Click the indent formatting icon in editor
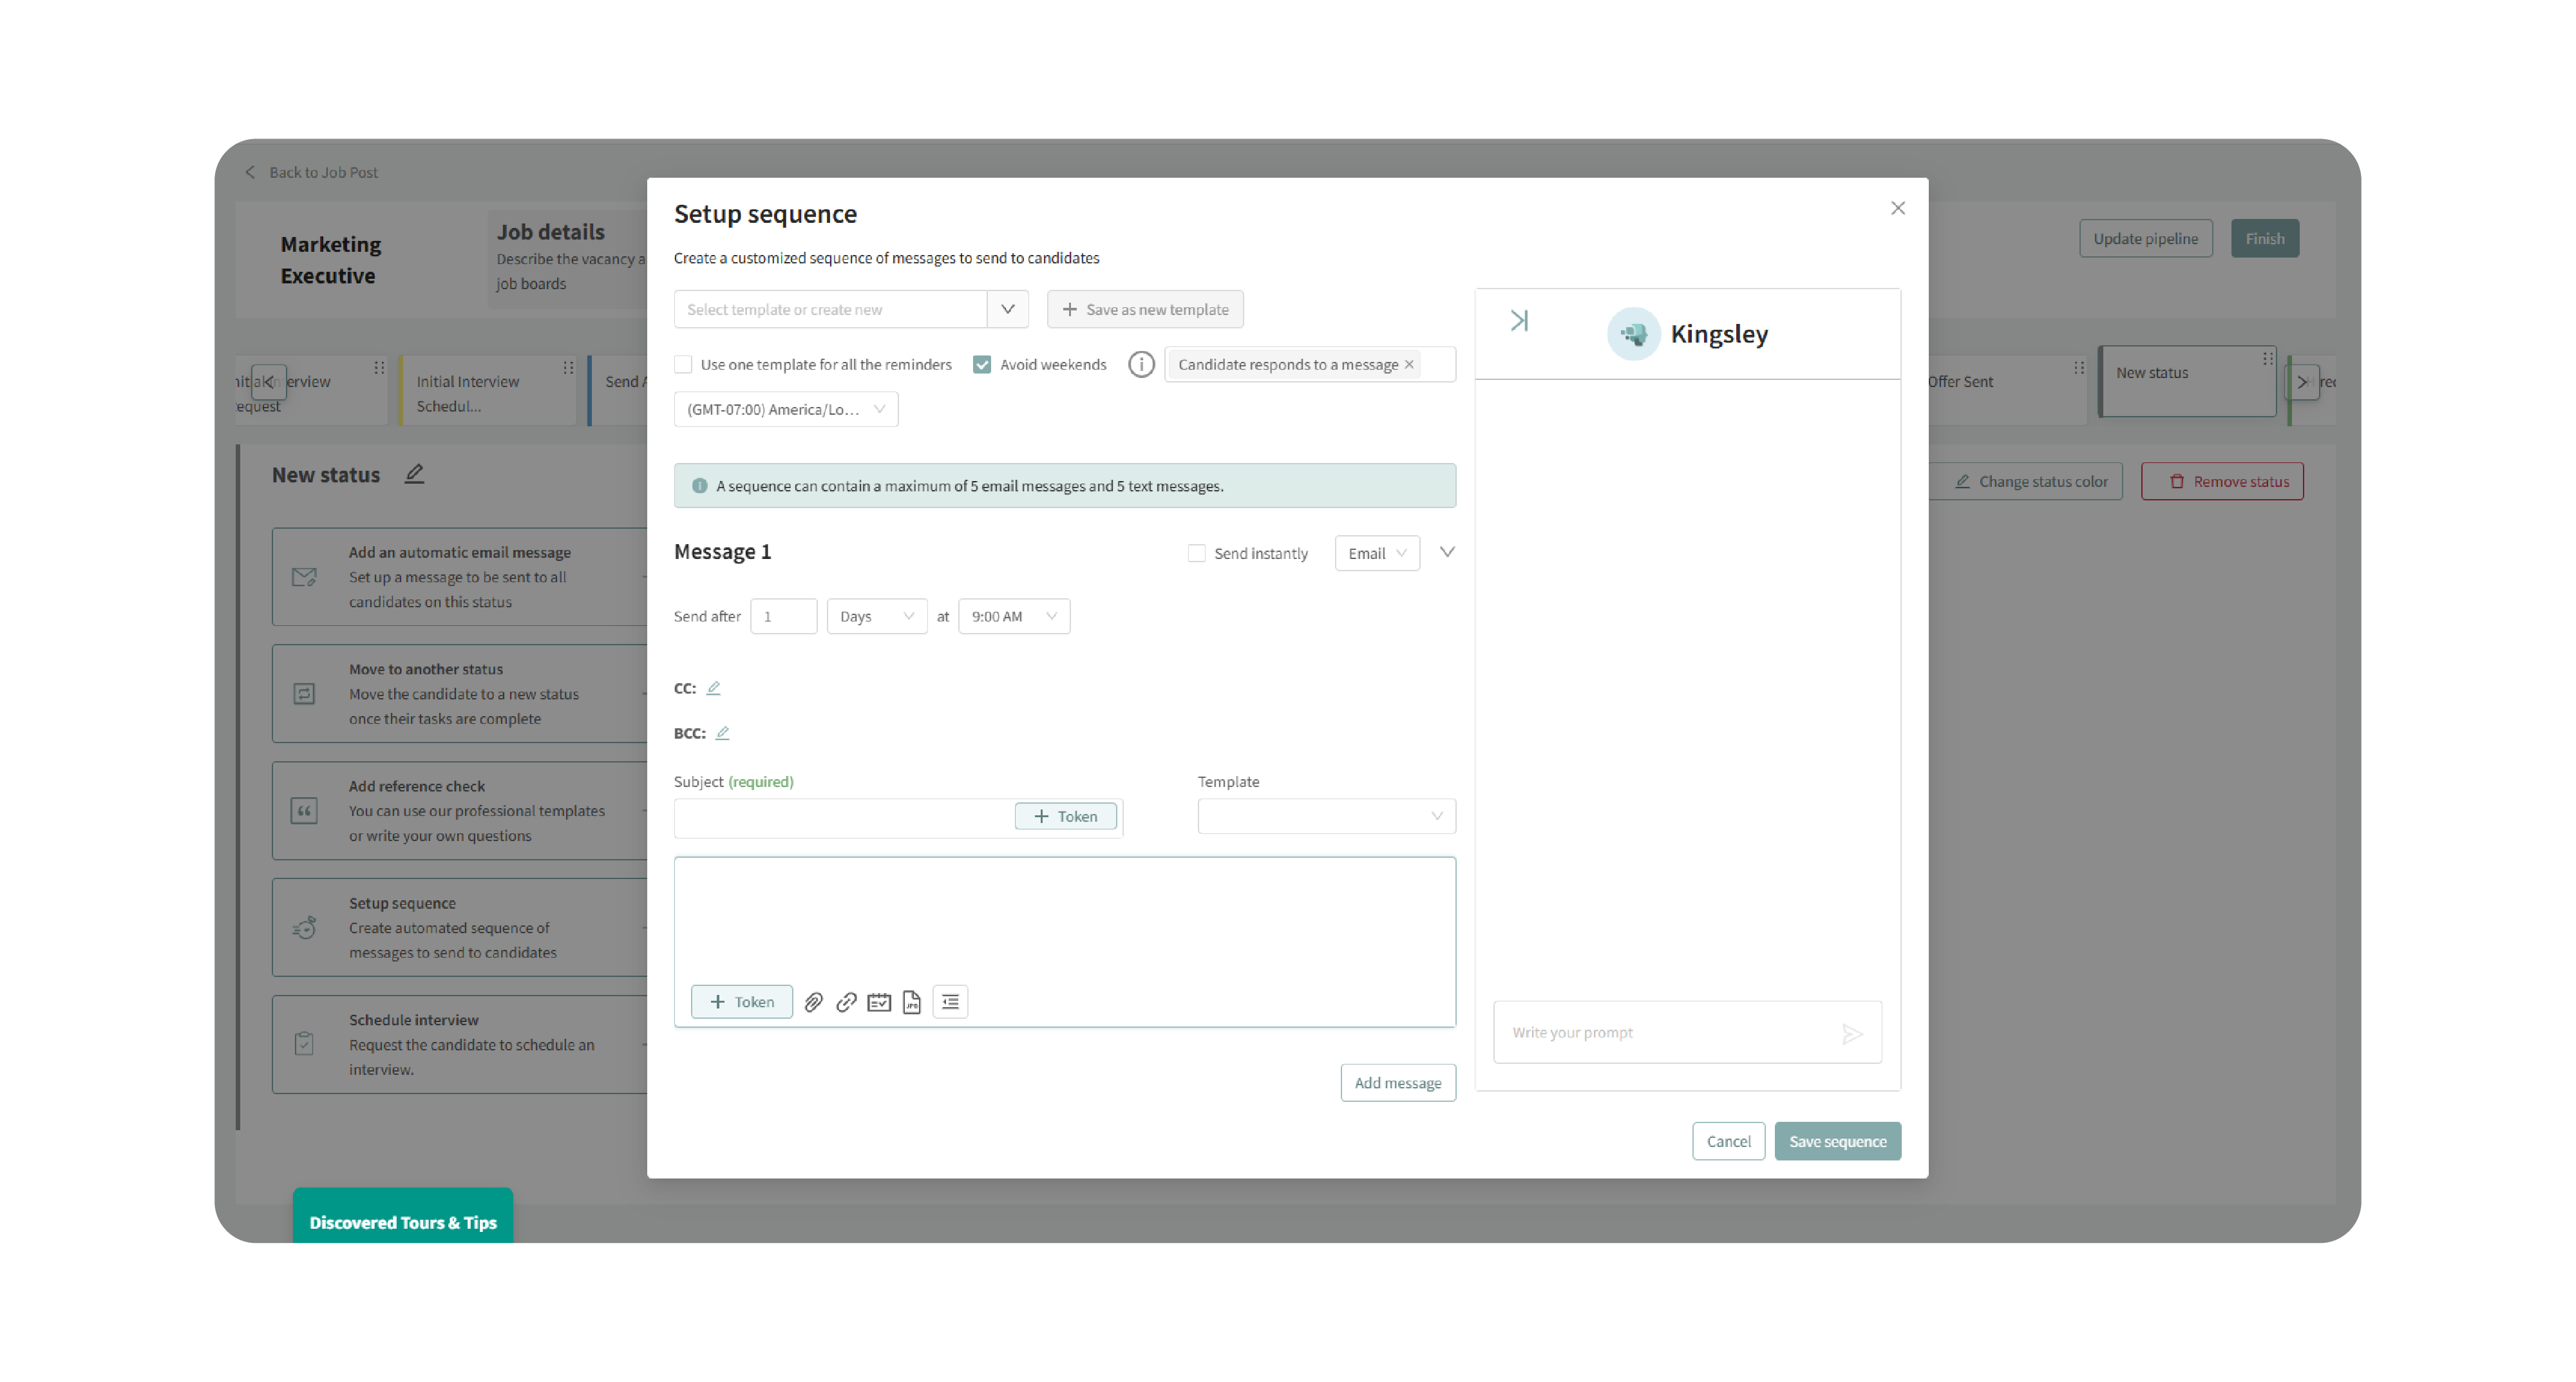The width and height of the screenshot is (2576, 1382). click(x=950, y=1002)
